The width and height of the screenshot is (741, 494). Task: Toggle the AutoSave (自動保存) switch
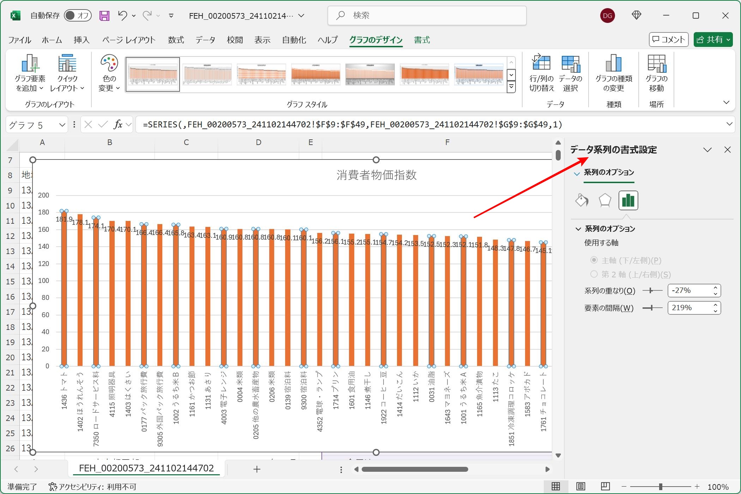tap(78, 16)
